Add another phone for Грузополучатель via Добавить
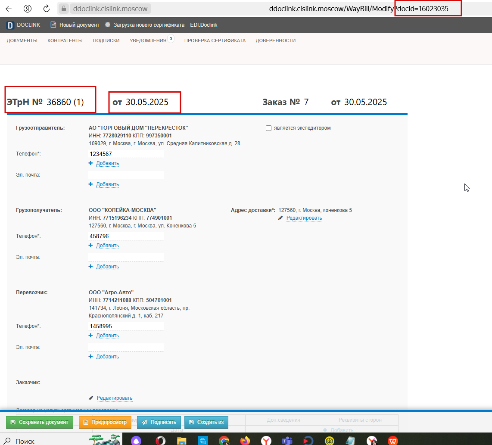The height and width of the screenshot is (445, 492). [107, 246]
